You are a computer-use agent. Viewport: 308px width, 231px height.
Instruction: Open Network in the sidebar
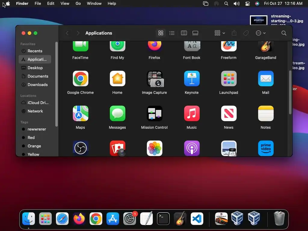pyautogui.click(x=35, y=111)
